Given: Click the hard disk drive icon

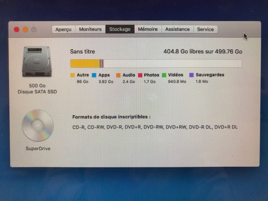Looking at the screenshot, I should [x=37, y=62].
